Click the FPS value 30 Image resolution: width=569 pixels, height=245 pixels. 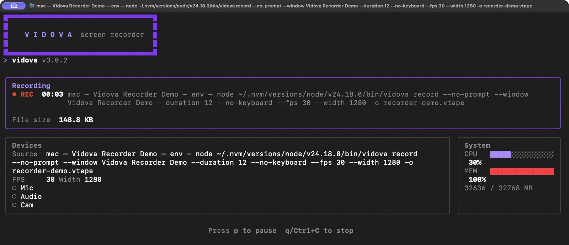(x=50, y=180)
